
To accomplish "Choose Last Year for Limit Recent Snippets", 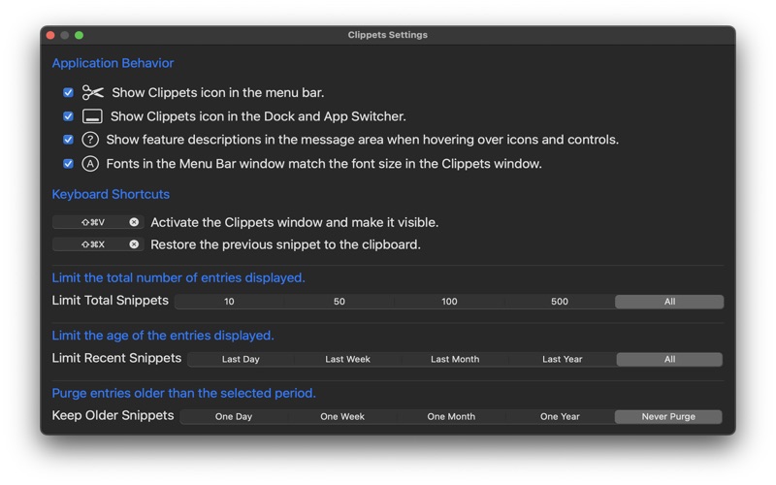I will pyautogui.click(x=563, y=359).
